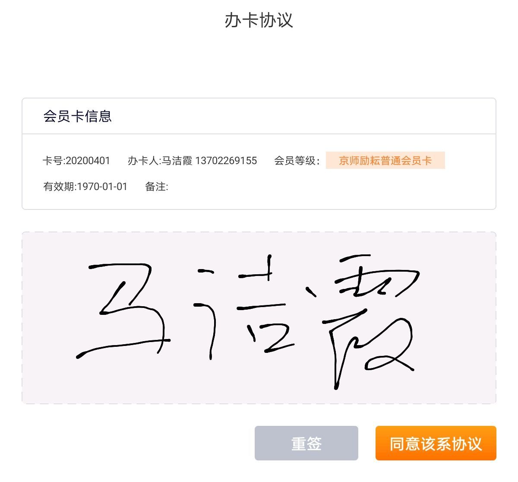This screenshot has width=518, height=482.
Task: Click the 会员等级 label
Action: [x=295, y=161]
